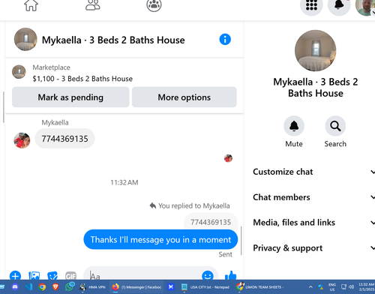Open the blue X app in taskbar

tap(171, 287)
